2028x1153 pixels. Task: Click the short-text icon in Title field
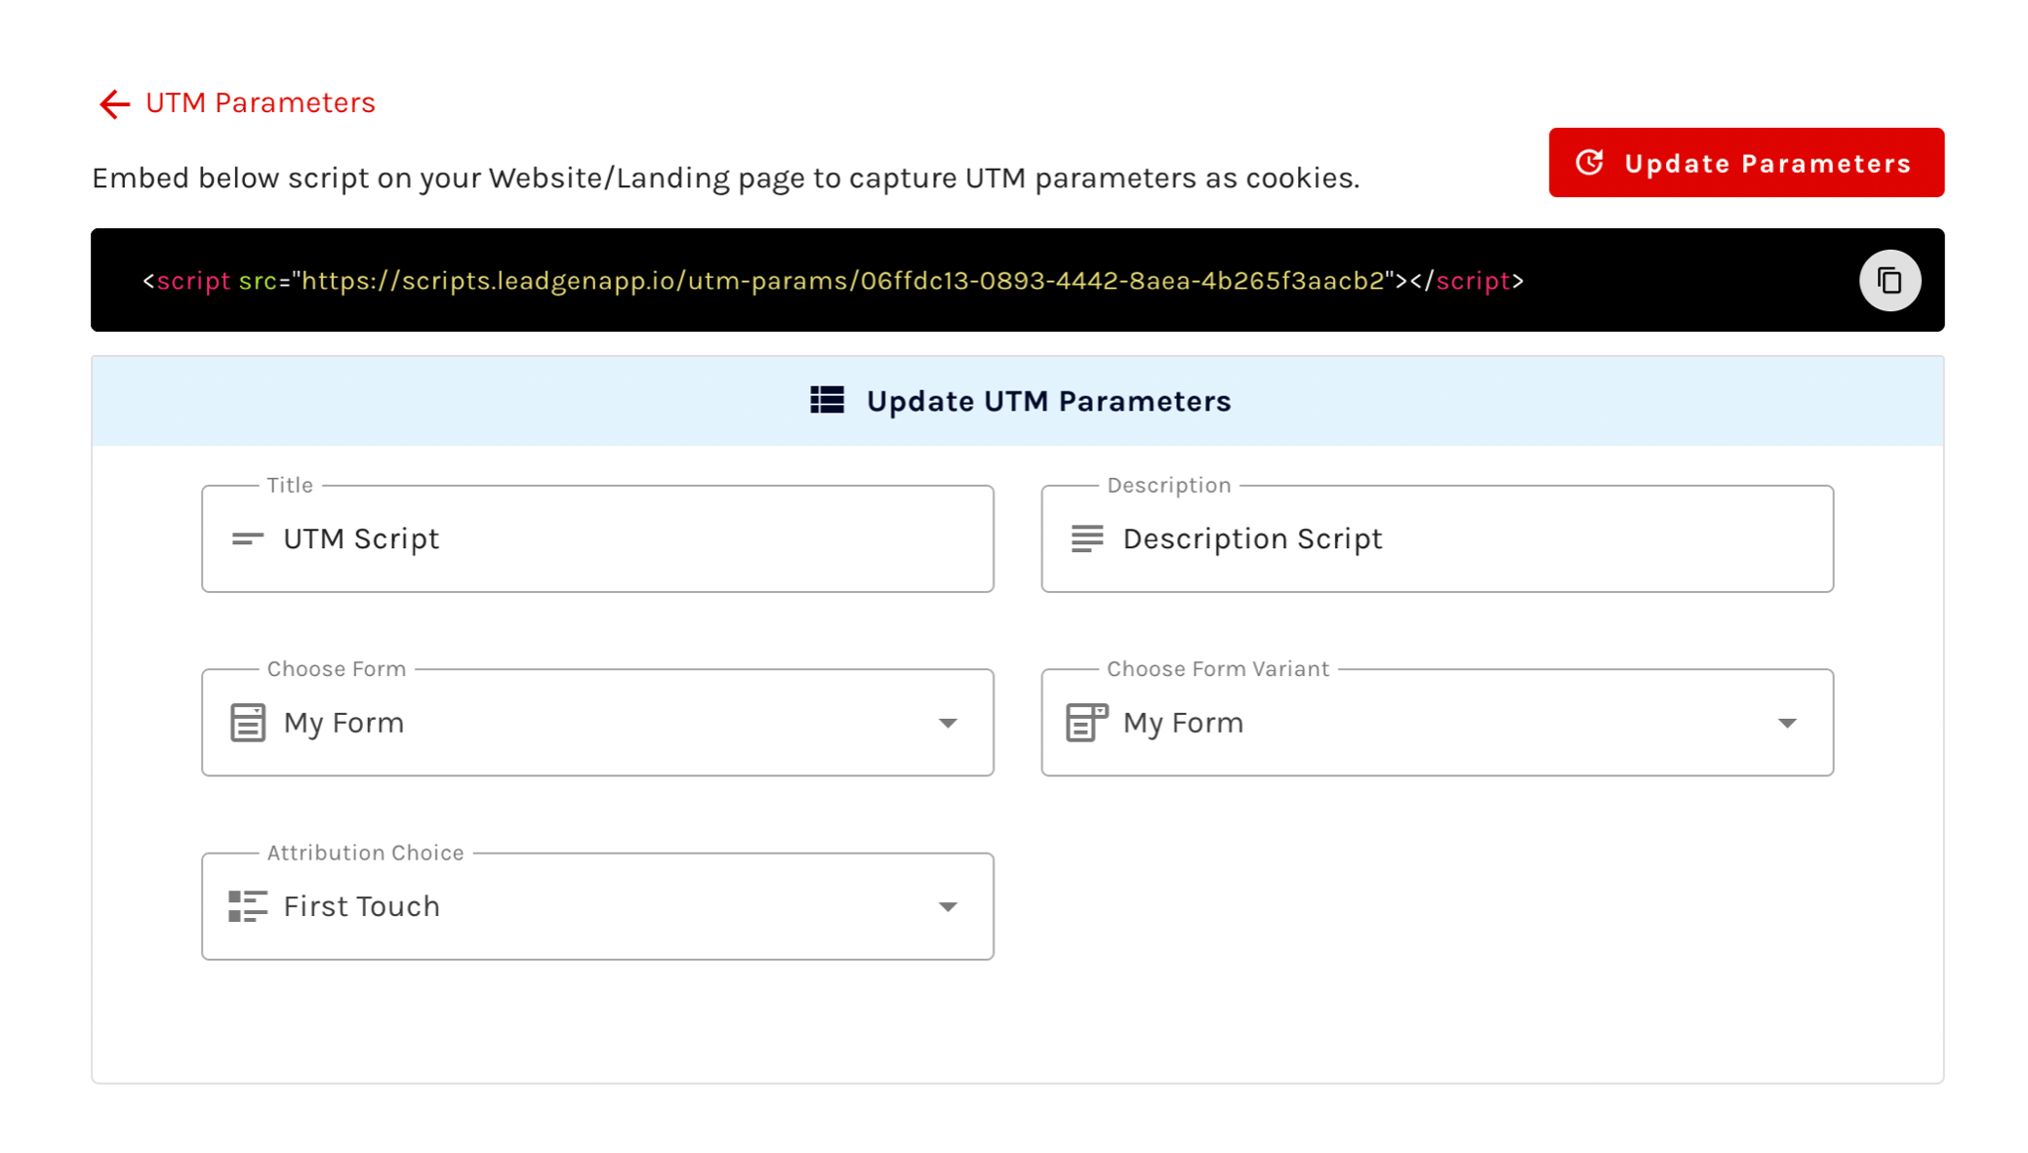coord(248,538)
